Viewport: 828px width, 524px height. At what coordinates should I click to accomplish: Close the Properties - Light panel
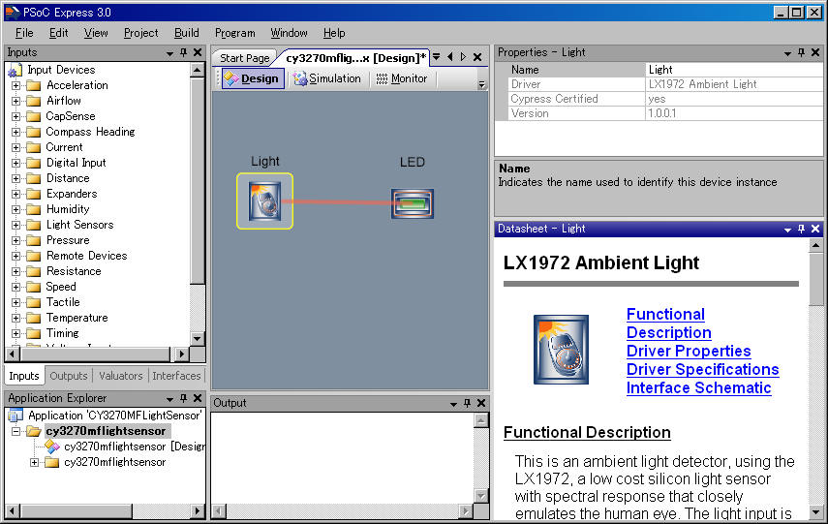(815, 52)
